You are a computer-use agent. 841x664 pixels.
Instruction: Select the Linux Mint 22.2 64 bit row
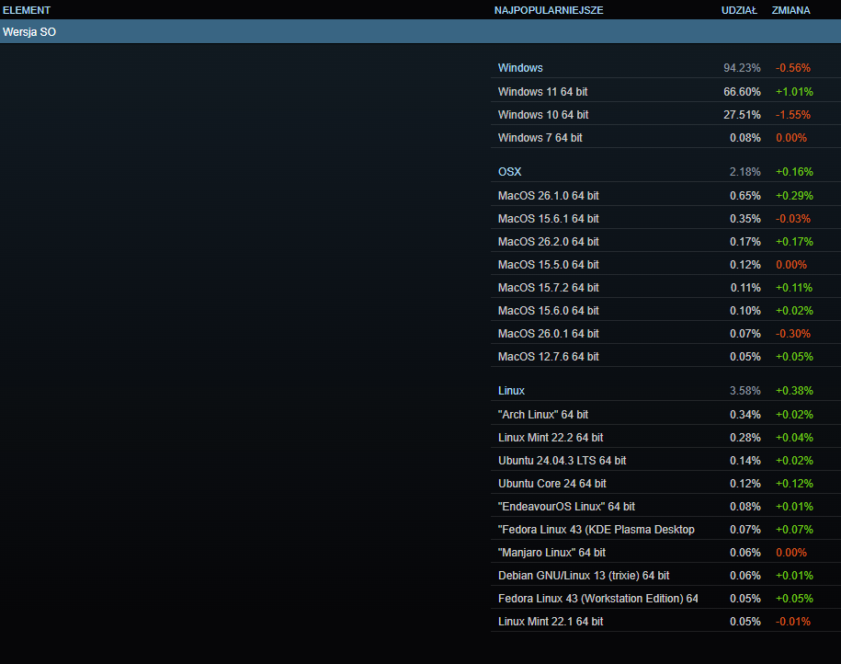click(x=550, y=438)
